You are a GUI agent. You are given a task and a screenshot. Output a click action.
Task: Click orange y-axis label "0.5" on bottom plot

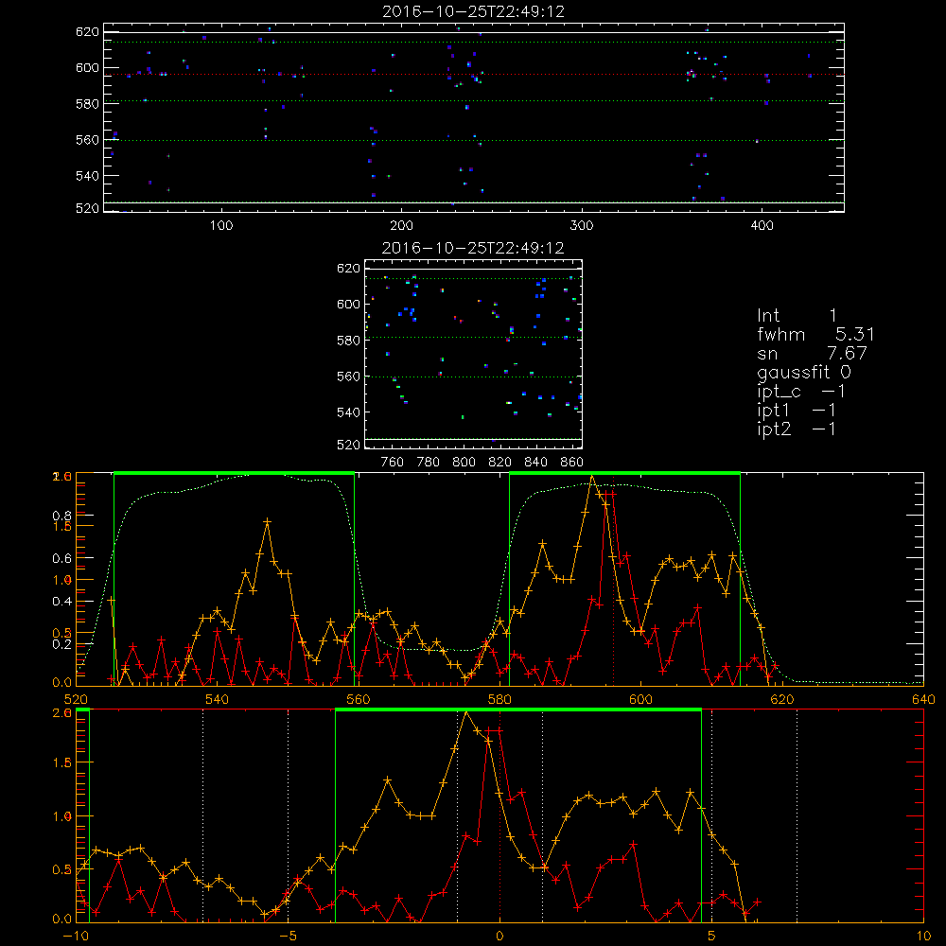pos(61,870)
